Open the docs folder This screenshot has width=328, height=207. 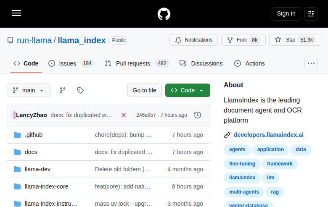[31, 152]
